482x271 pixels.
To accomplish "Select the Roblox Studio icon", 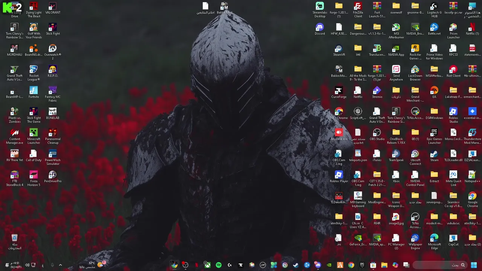I will pos(453,116).
